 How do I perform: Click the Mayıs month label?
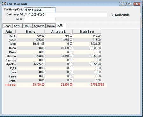click(12, 52)
